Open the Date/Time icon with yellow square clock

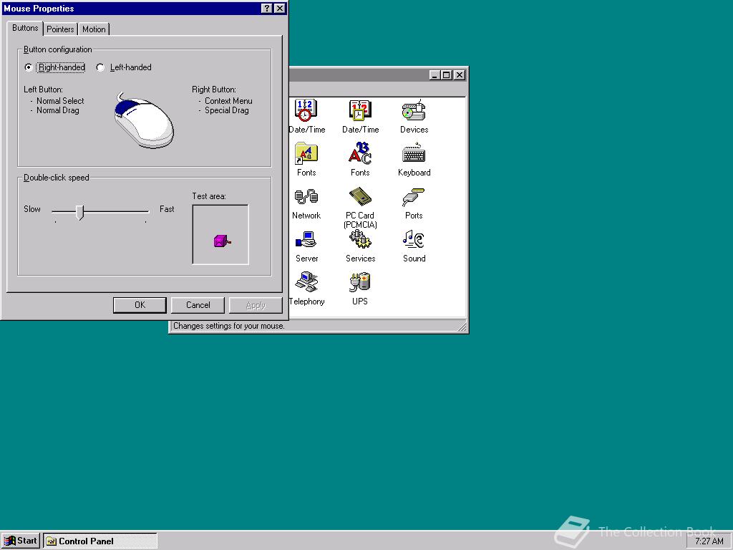pyautogui.click(x=360, y=110)
